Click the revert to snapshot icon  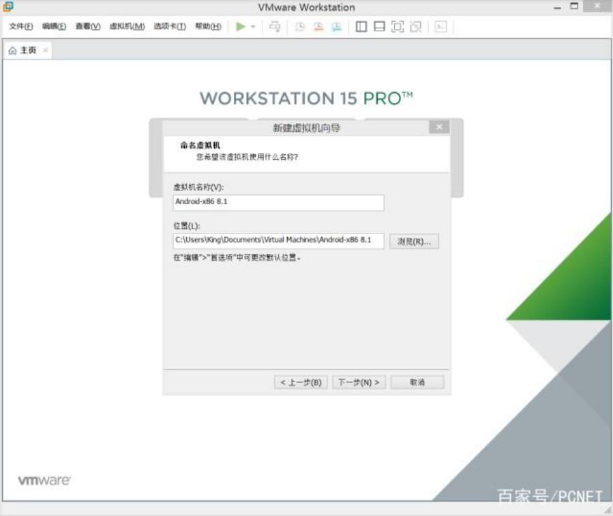tap(318, 27)
